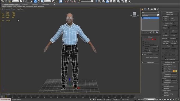The height and width of the screenshot is (101, 180).
Task: Open the Material Editor icon
Action: point(118,1)
